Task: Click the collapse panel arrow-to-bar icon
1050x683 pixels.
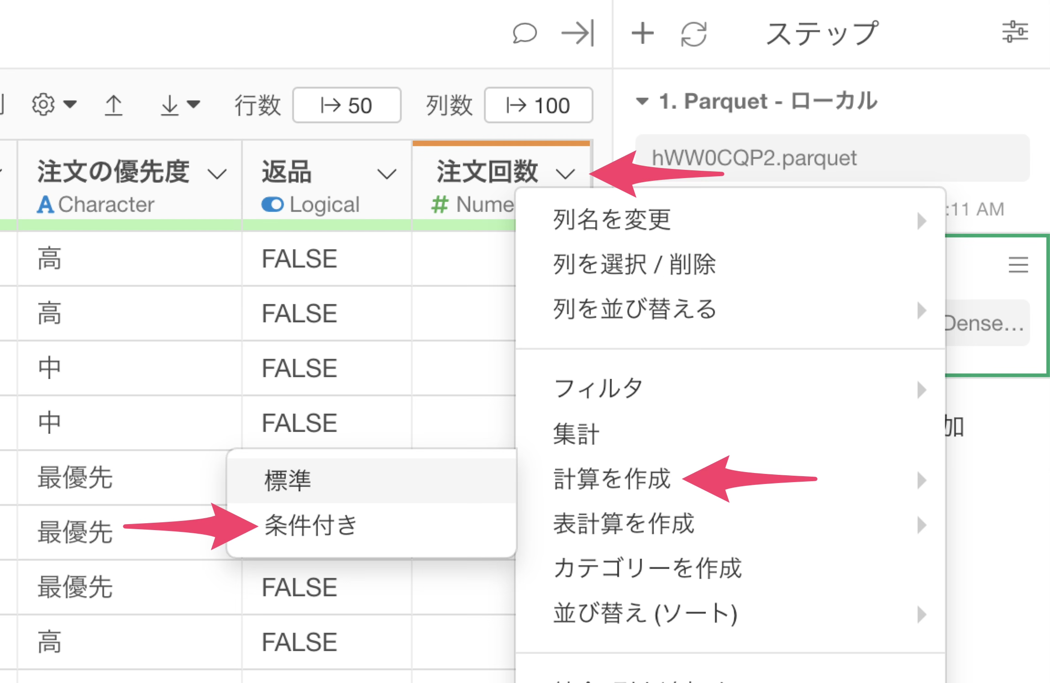Action: pyautogui.click(x=577, y=33)
